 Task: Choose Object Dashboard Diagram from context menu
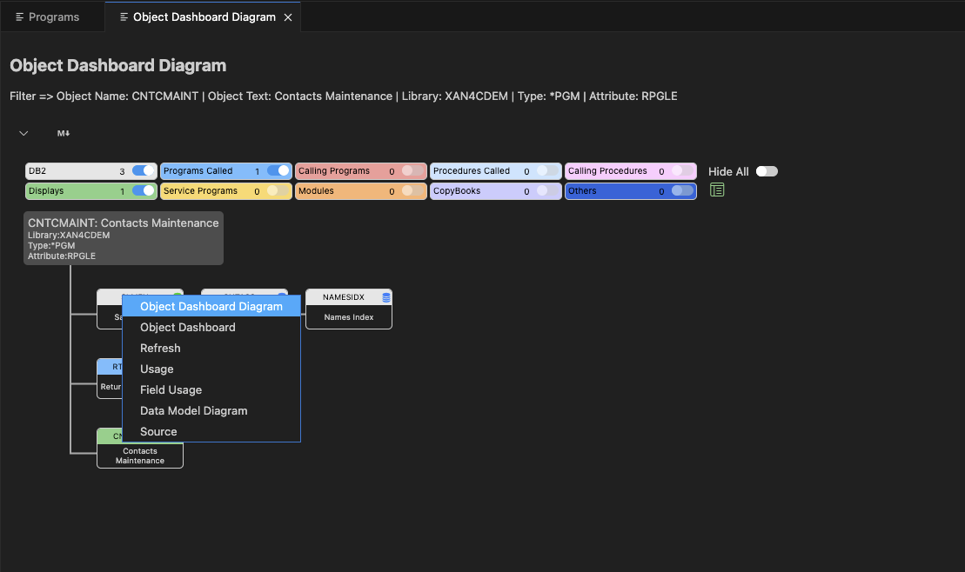tap(211, 306)
